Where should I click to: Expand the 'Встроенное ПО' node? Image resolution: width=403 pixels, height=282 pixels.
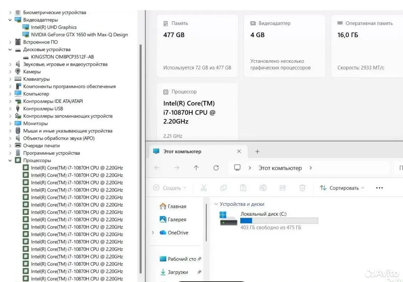point(10,42)
